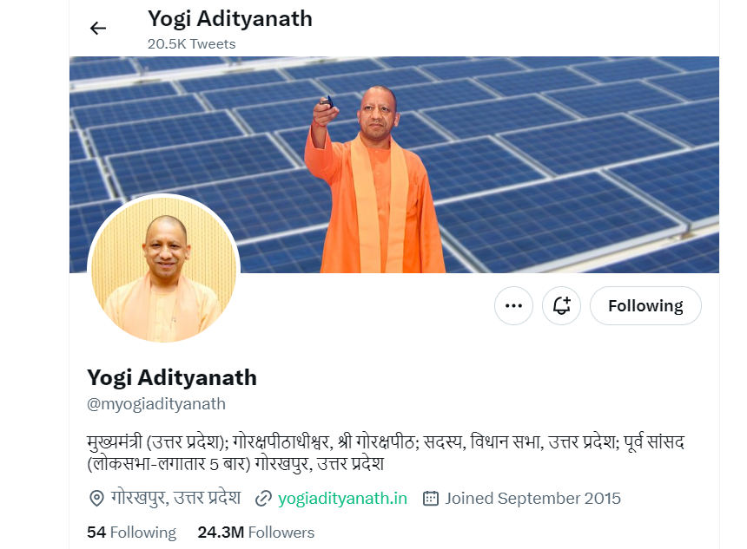Toggle the Following button to unfollow
The width and height of the screenshot is (747, 549).
coord(645,305)
